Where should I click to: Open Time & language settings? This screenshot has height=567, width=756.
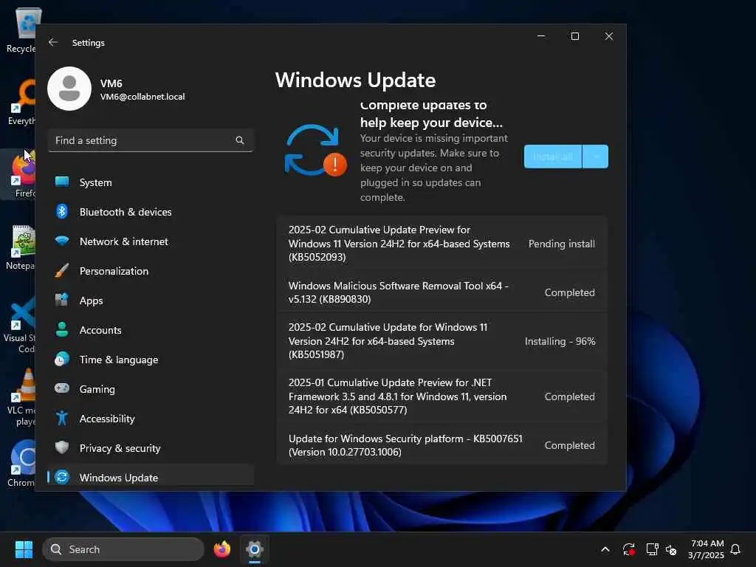tap(151, 360)
